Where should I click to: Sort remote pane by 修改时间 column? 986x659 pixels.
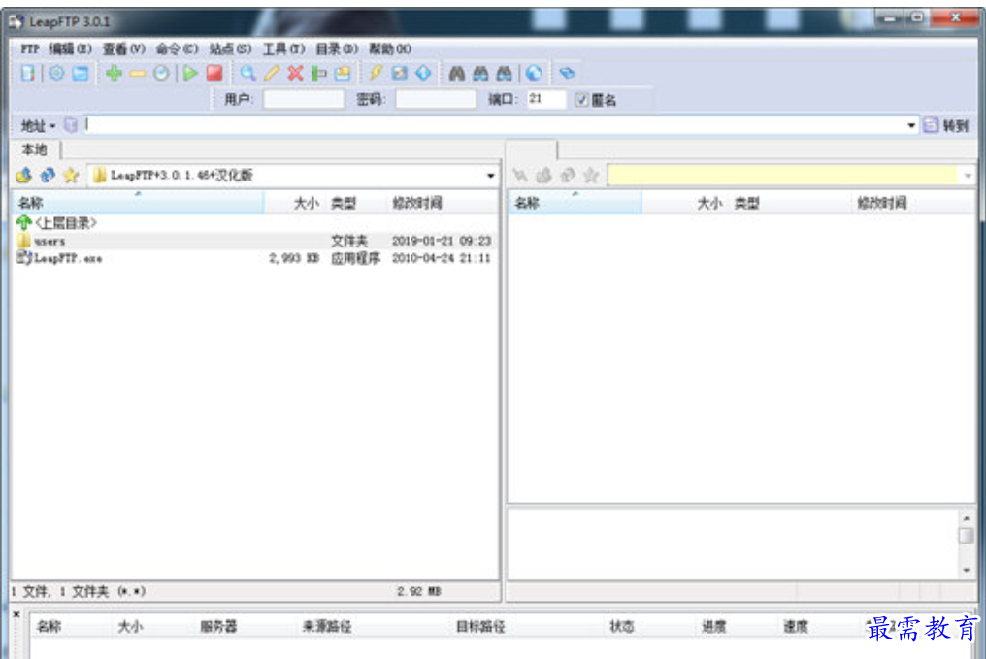(913, 203)
